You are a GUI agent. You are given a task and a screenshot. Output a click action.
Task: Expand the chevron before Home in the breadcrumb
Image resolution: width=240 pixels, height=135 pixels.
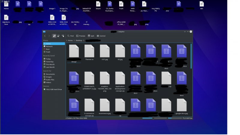tap(67, 40)
